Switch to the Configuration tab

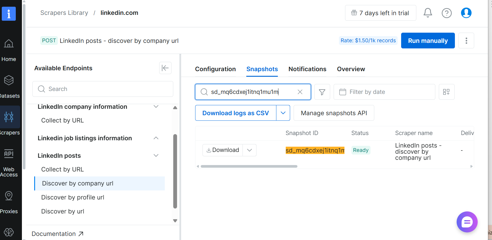(215, 69)
